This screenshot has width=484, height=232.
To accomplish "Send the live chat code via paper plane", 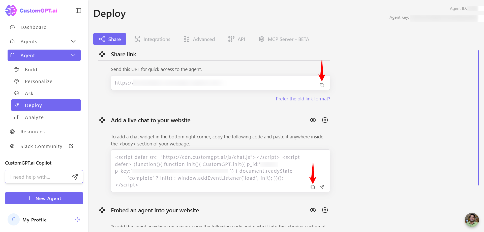I will click(x=322, y=187).
